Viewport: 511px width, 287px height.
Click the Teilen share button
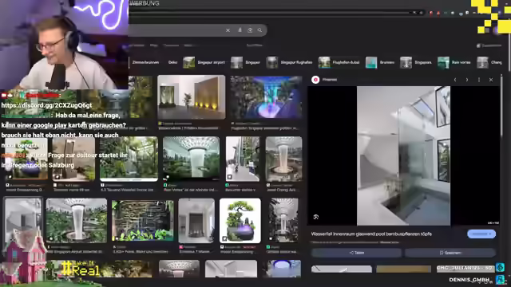point(356,253)
